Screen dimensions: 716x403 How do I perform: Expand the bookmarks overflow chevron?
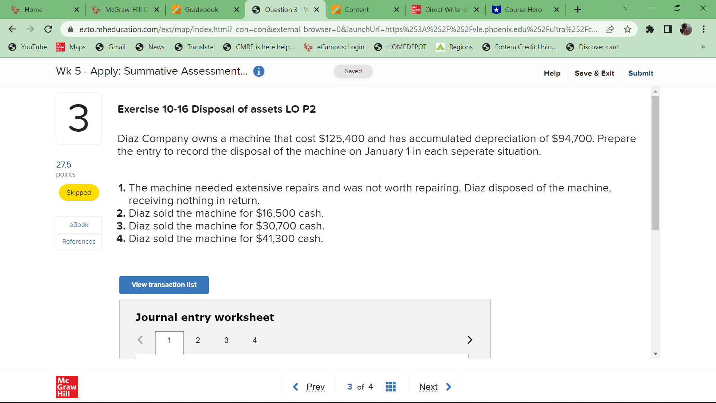pos(703,47)
